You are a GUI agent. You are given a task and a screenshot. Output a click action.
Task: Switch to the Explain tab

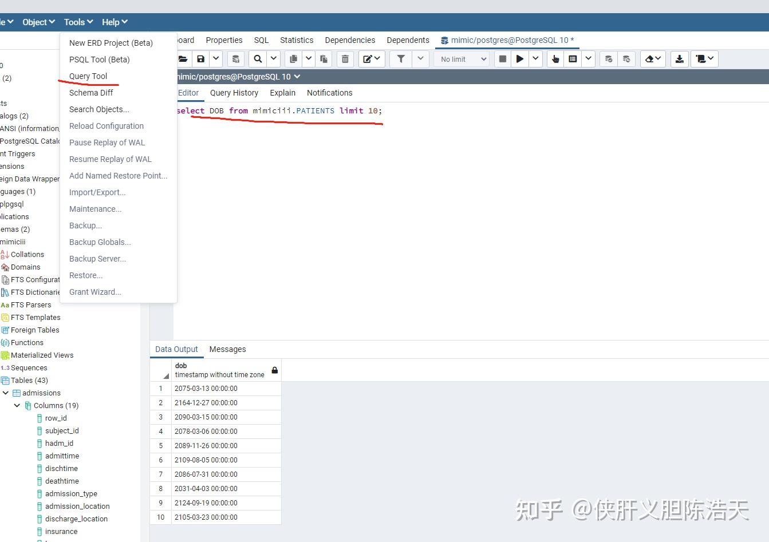(x=282, y=93)
